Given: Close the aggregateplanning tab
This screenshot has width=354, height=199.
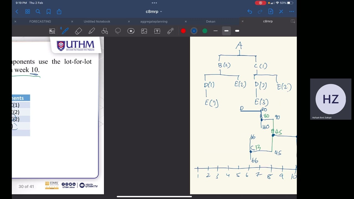Looking at the screenshot, I should click(129, 21).
